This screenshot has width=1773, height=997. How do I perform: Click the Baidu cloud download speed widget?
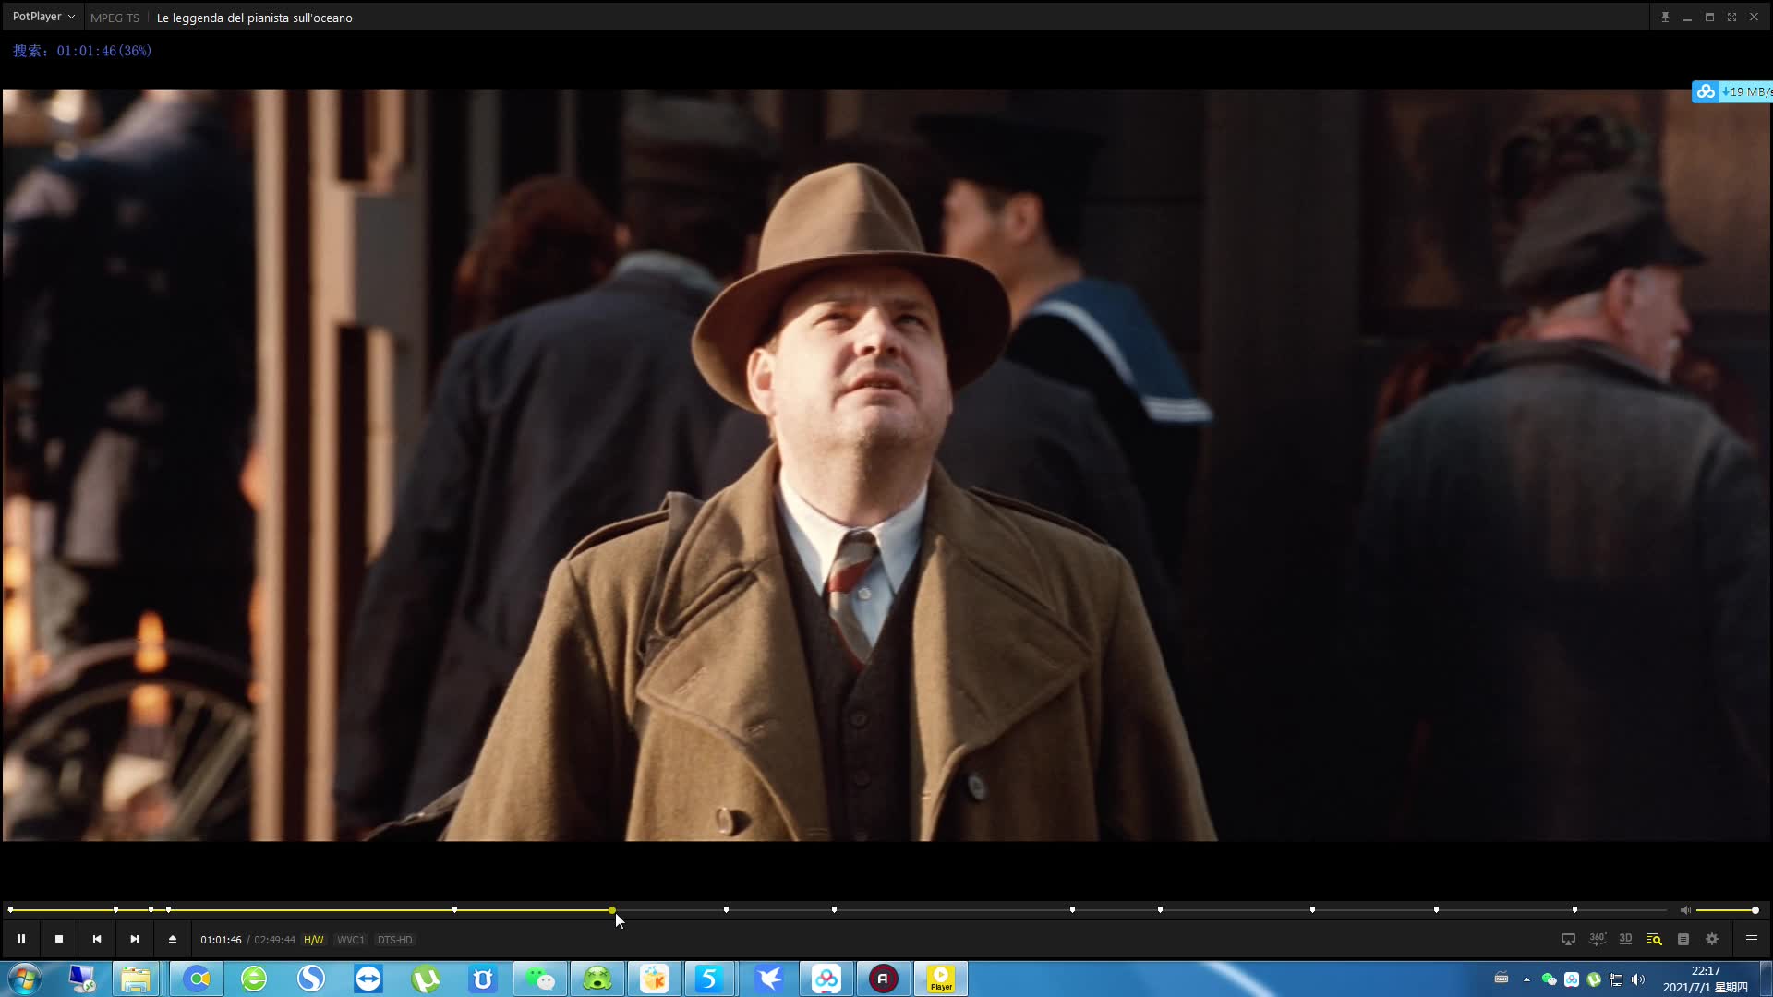click(x=1732, y=91)
